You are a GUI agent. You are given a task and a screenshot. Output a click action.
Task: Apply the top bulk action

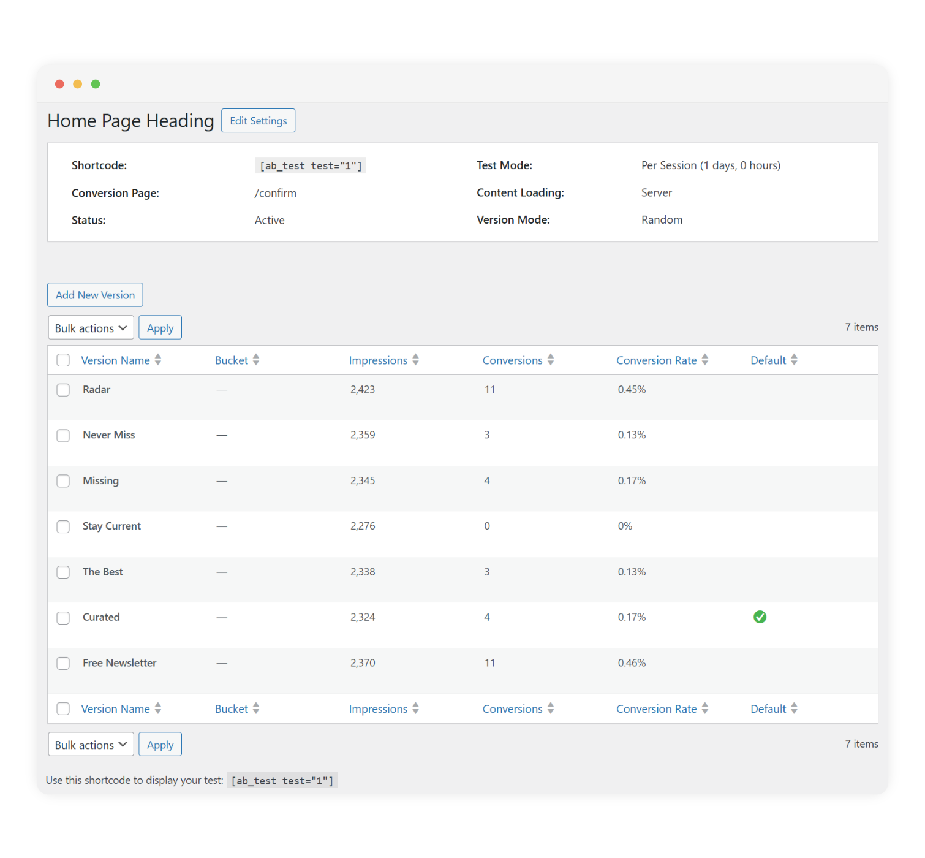[x=160, y=328]
